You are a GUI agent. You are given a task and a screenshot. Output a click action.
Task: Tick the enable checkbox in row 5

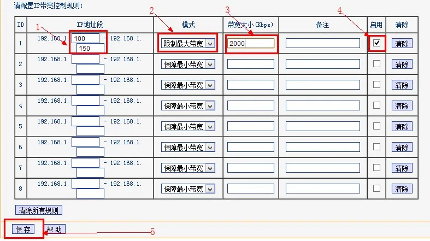pyautogui.click(x=377, y=126)
